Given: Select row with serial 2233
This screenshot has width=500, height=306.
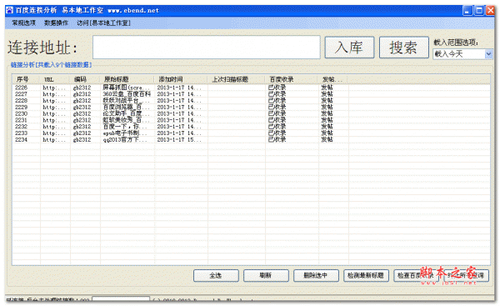Looking at the screenshot, I should (x=251, y=133).
